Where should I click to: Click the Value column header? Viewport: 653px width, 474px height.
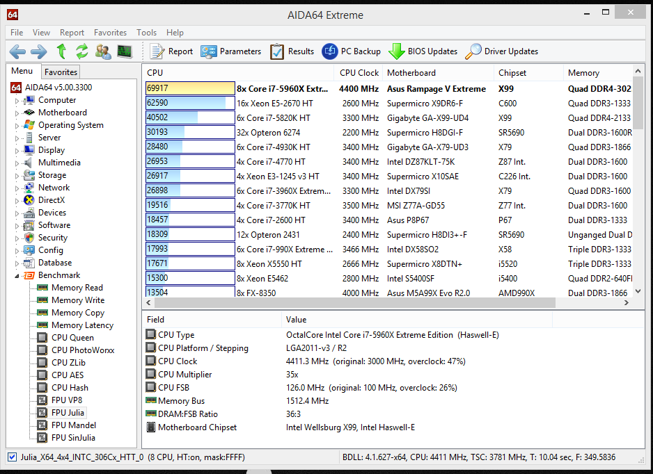417,319
